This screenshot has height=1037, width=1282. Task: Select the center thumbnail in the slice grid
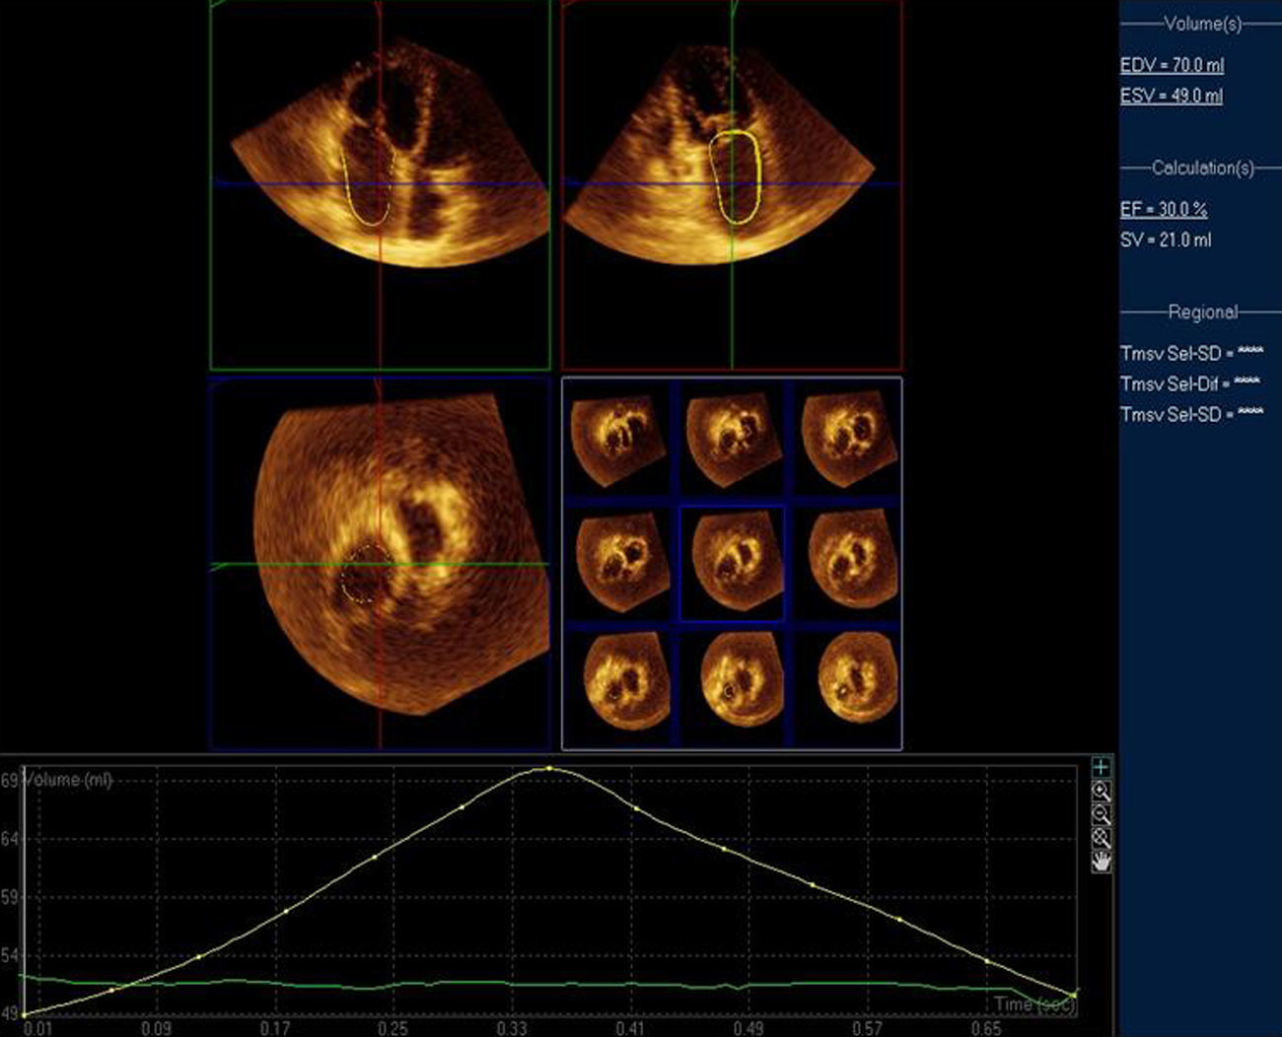point(732,564)
